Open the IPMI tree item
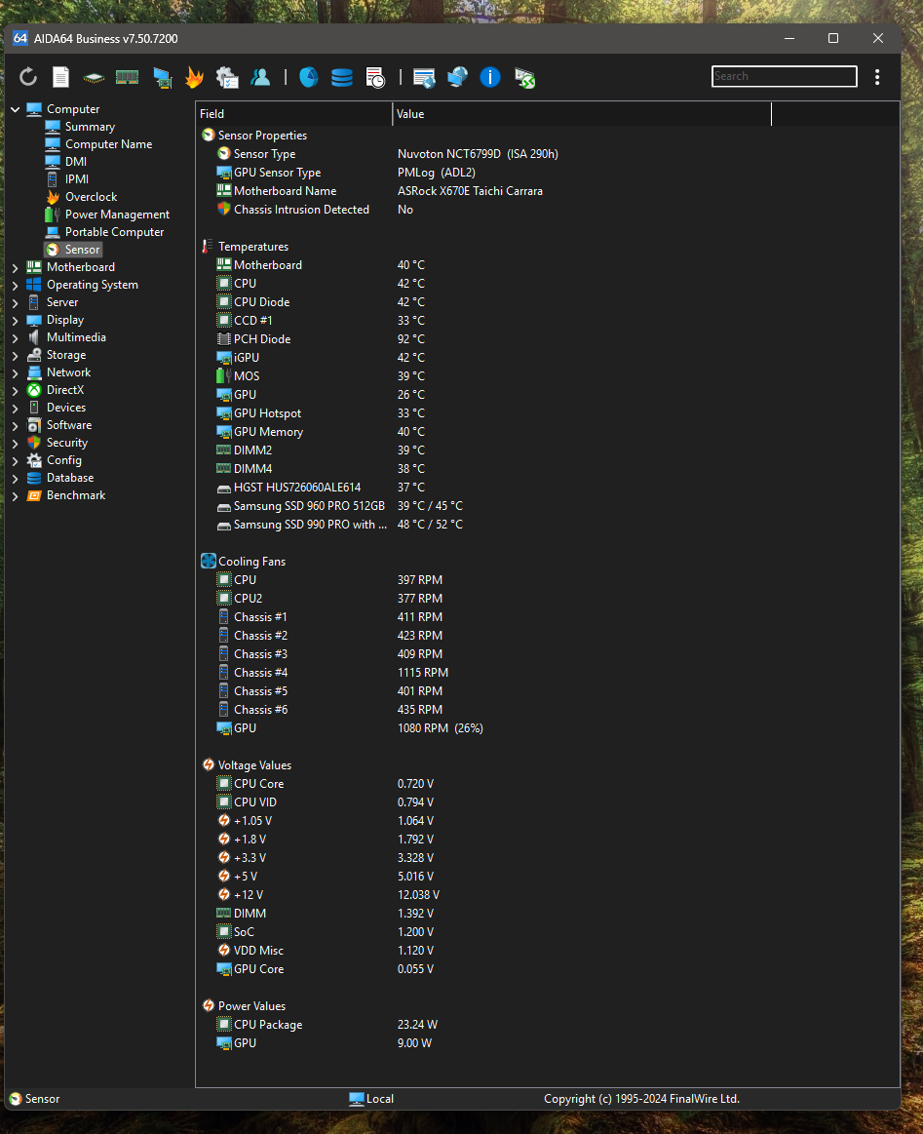The width and height of the screenshot is (923, 1134). [x=77, y=178]
